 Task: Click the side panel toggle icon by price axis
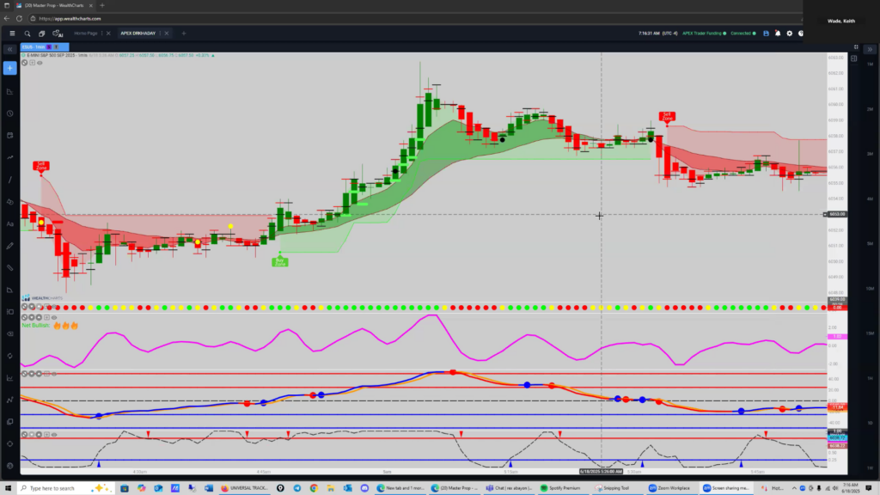[853, 58]
